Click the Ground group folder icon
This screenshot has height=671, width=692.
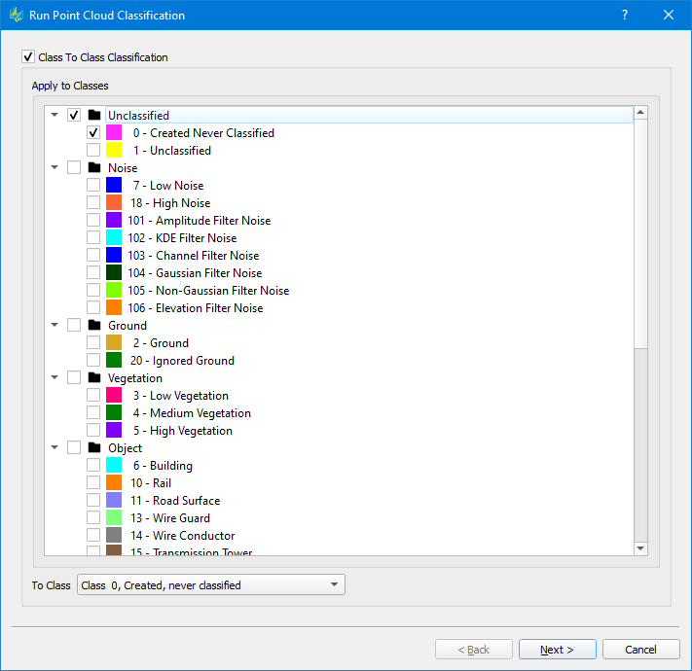94,326
